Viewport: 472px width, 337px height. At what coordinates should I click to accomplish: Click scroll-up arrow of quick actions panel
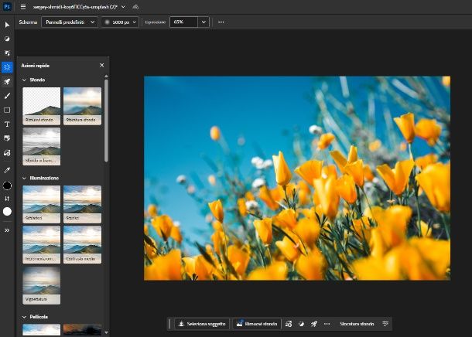coord(106,76)
